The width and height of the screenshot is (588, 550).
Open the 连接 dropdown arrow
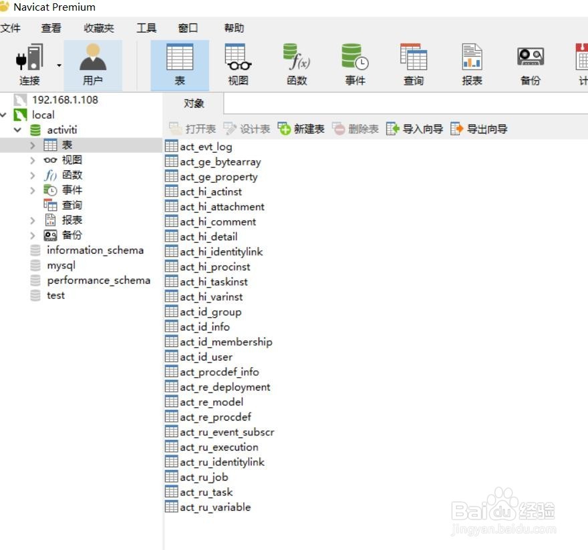pyautogui.click(x=59, y=65)
